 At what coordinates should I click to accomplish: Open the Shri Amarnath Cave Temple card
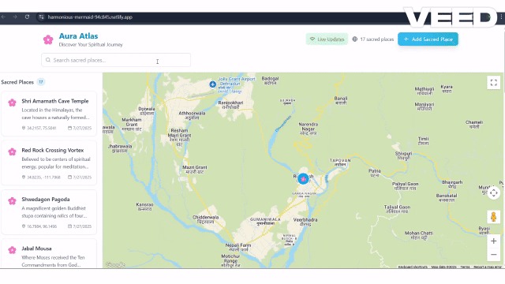[x=49, y=114]
